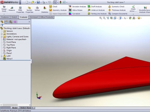Viewport: 150px width, 112px height.
Task: Click the Sensor tool
Action: 37,9
